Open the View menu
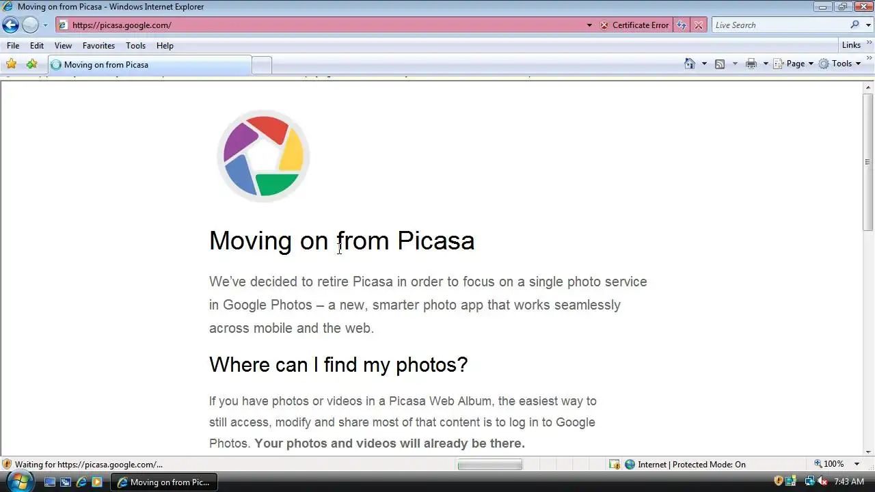The height and width of the screenshot is (492, 875). click(x=63, y=46)
